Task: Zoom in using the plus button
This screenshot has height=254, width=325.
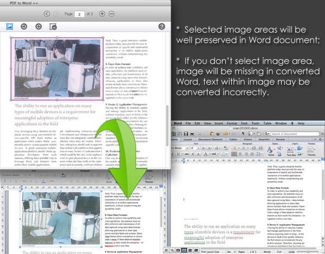Action: (x=102, y=14)
